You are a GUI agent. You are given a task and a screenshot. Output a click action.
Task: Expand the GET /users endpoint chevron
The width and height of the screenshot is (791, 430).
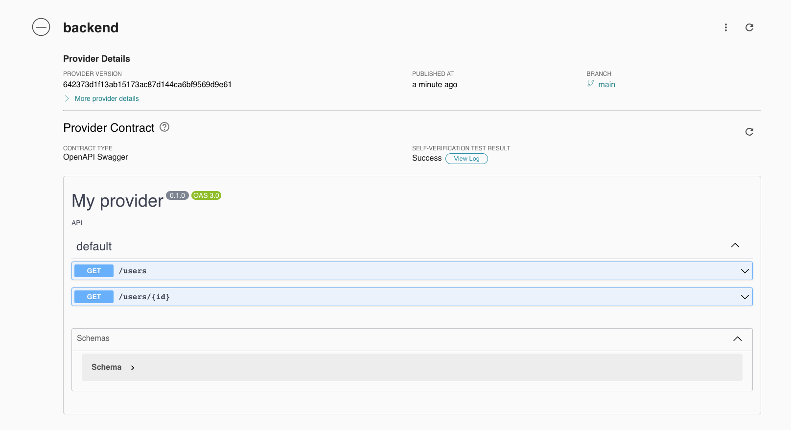(x=745, y=271)
